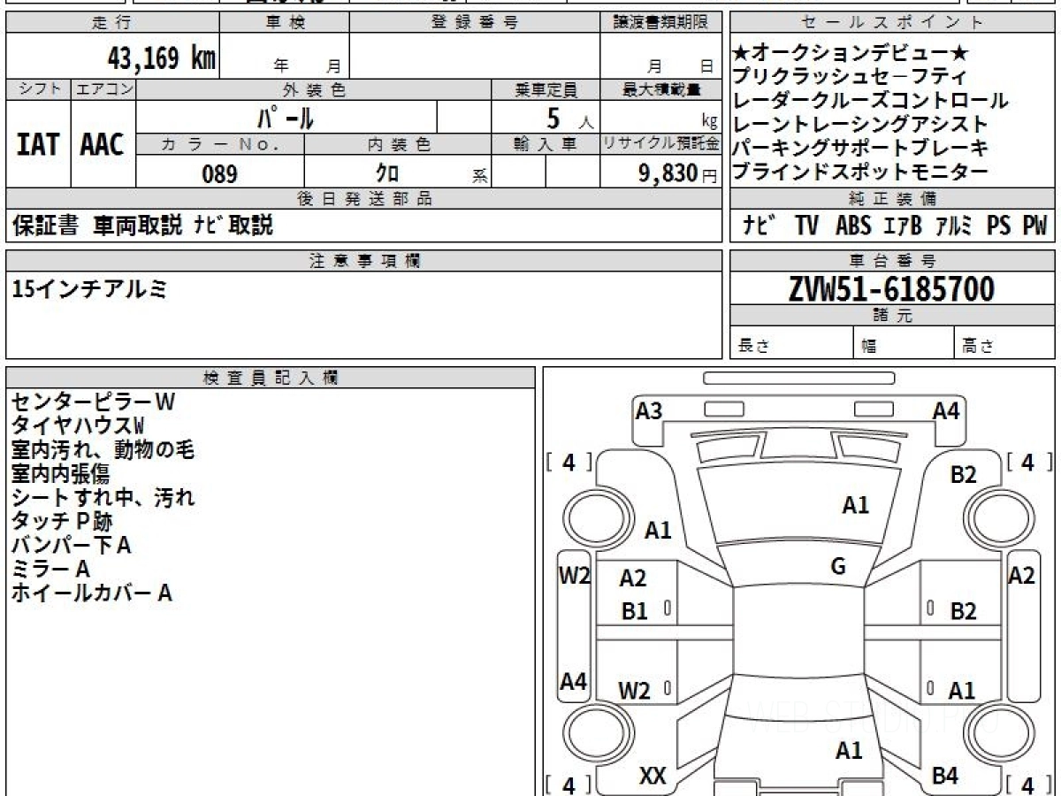Click the 15インチアルミ note

tap(88, 288)
